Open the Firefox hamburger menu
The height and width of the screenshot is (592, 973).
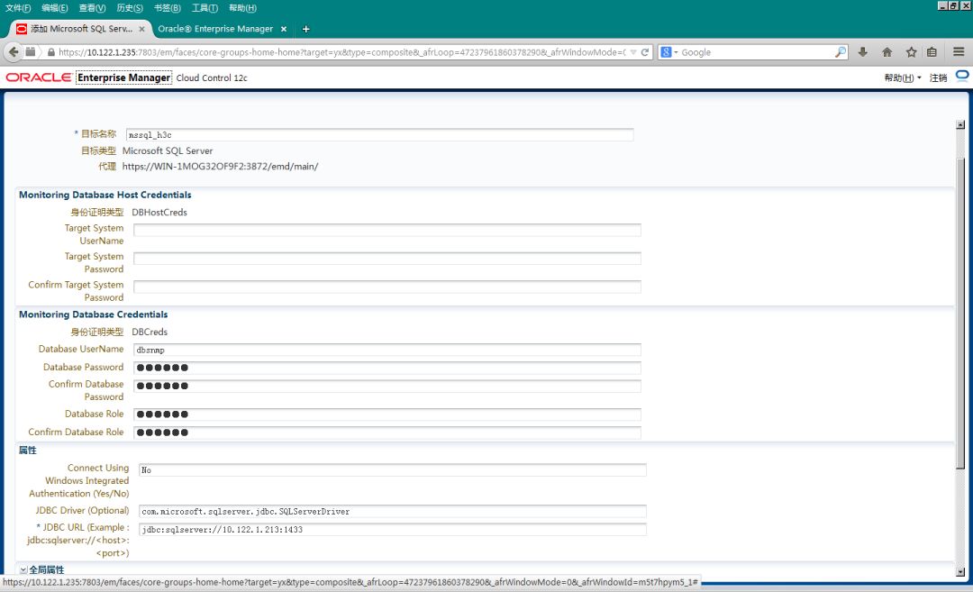959,52
